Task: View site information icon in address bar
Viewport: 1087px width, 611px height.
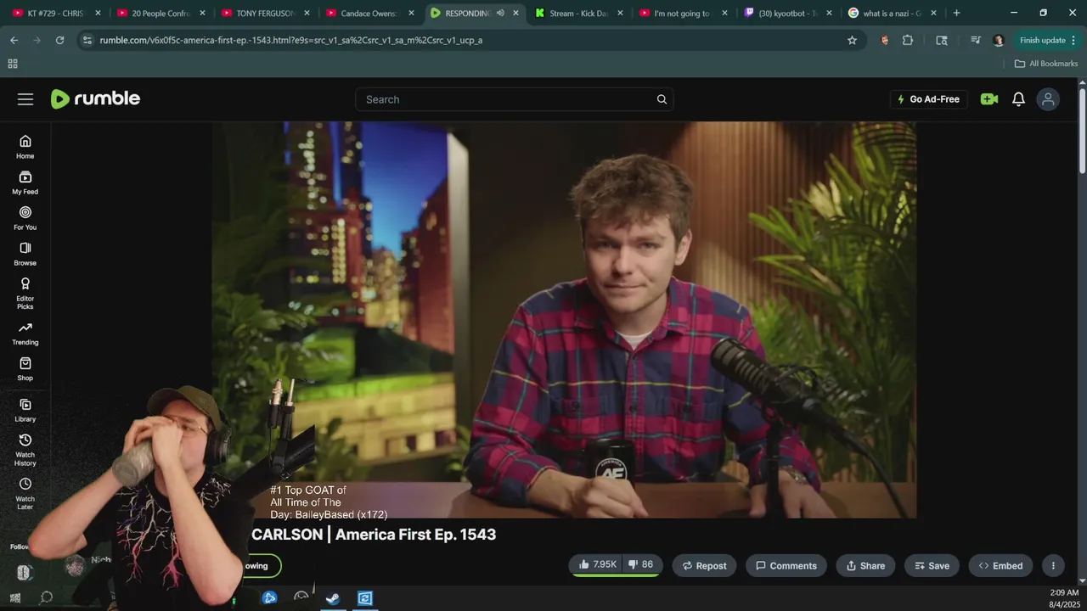Action: (87, 40)
